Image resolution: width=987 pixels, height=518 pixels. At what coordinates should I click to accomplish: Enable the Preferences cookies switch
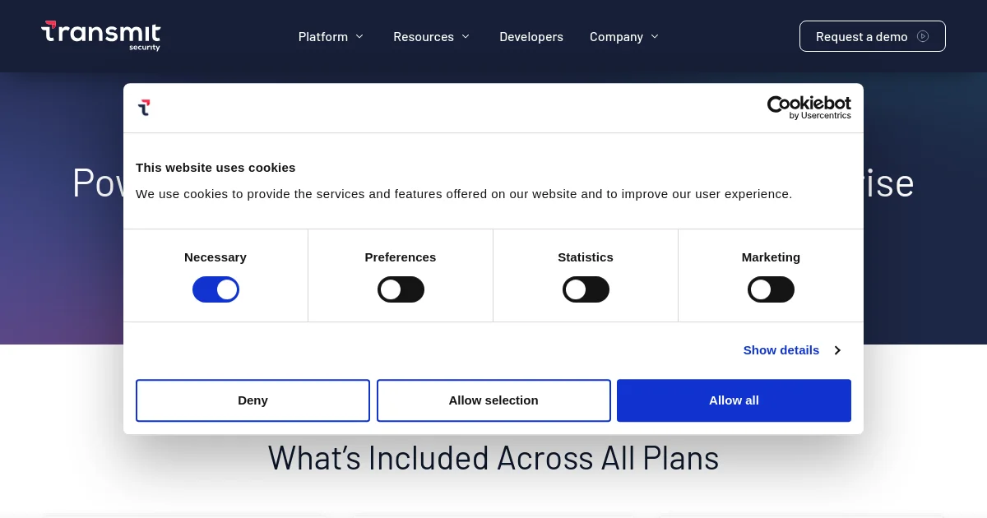pos(401,289)
